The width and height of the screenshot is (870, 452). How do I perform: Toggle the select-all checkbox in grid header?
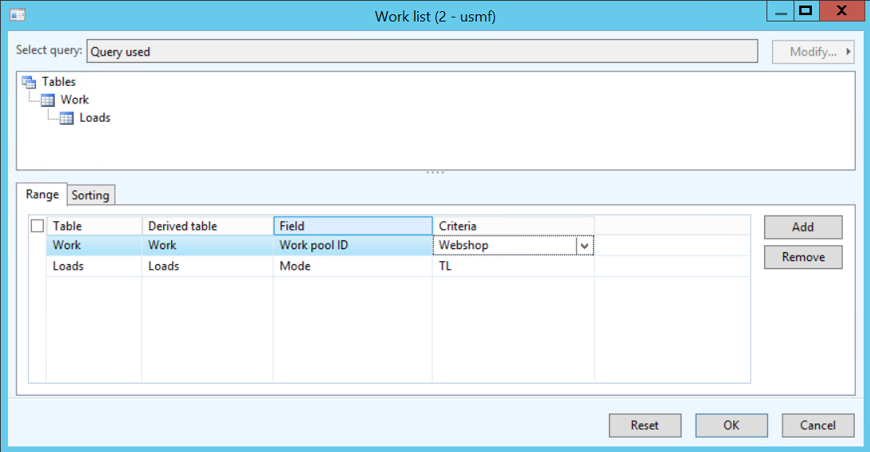37,226
